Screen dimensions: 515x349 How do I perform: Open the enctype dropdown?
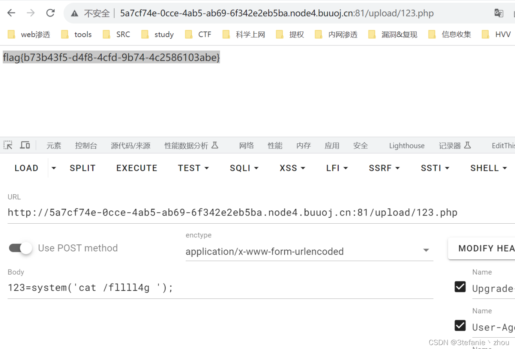[309, 251]
